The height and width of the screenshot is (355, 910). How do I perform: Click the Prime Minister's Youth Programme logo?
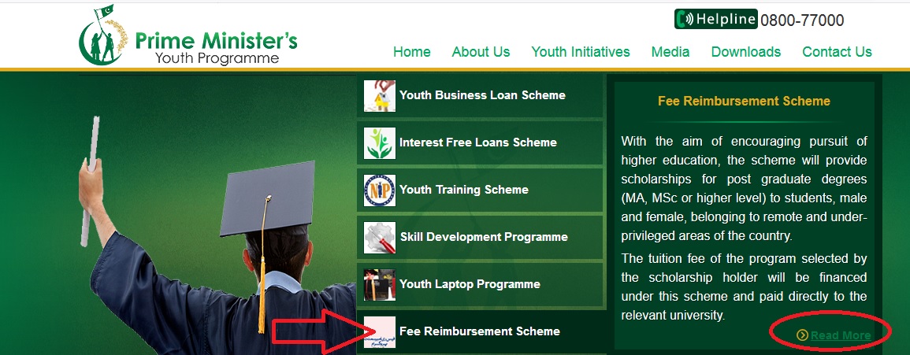click(x=188, y=36)
